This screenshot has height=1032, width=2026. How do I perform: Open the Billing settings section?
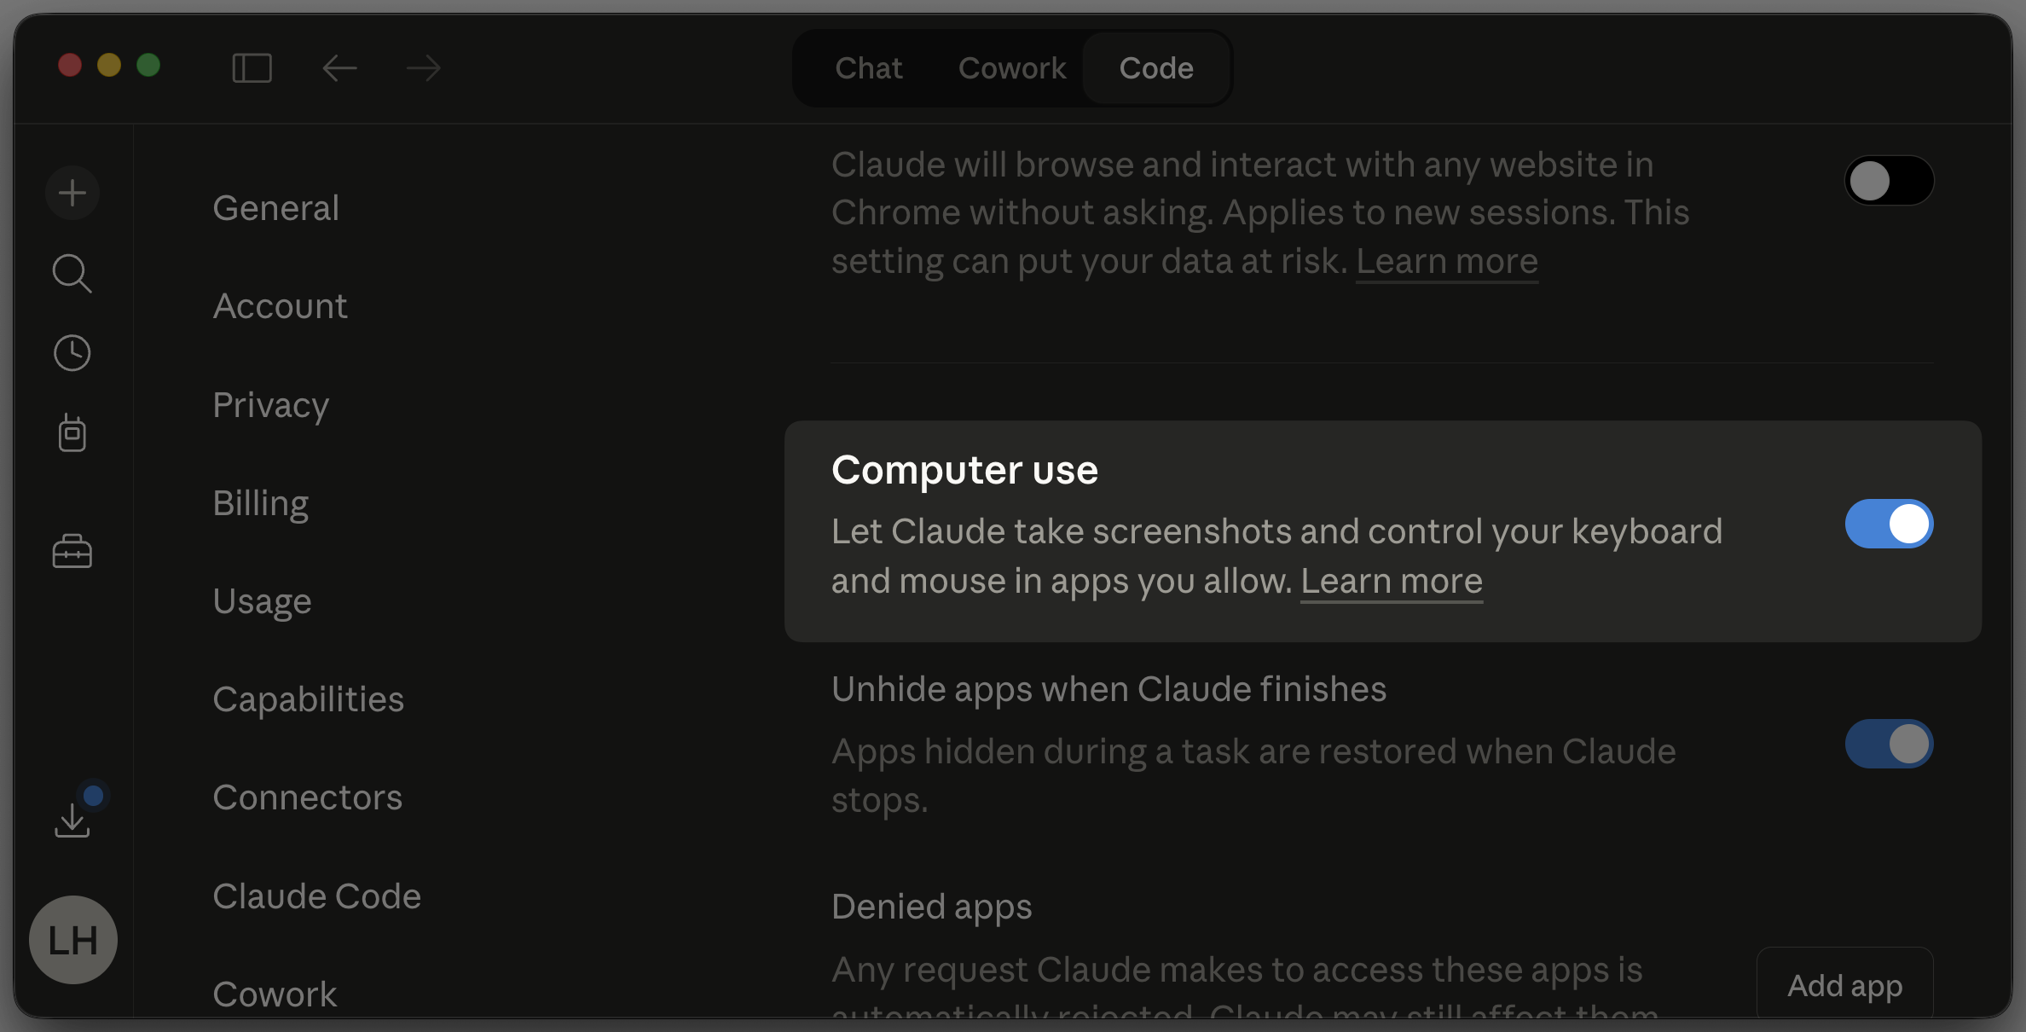tap(261, 502)
